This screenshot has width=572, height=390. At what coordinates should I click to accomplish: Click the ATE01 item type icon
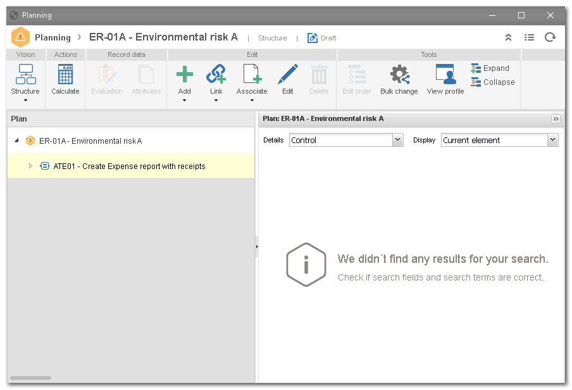(x=44, y=166)
